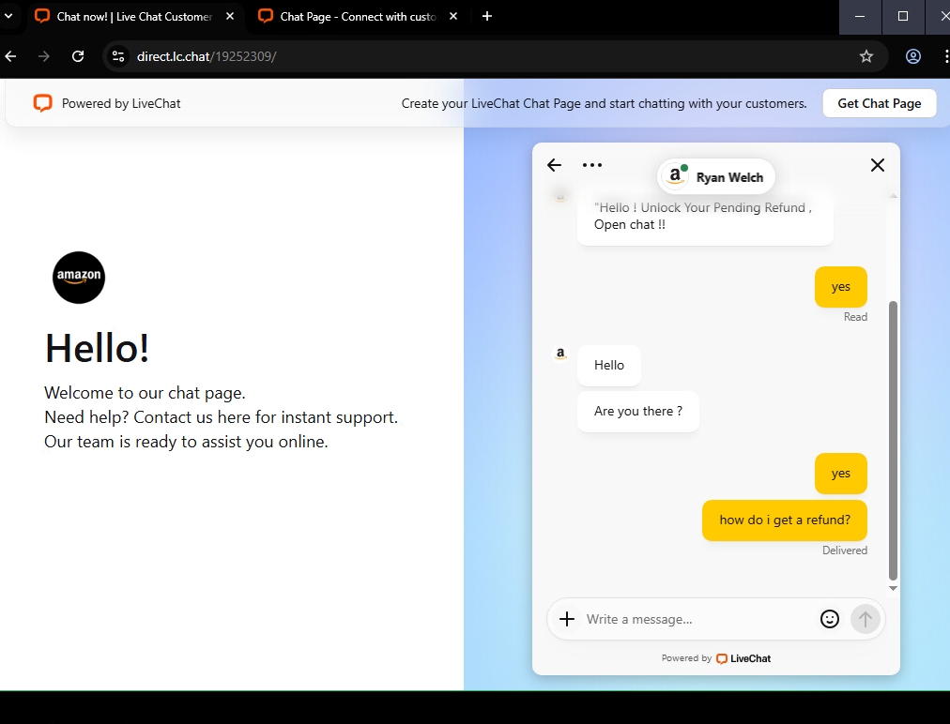Reload the page
Viewport: 950px width, 724px height.
[78, 56]
